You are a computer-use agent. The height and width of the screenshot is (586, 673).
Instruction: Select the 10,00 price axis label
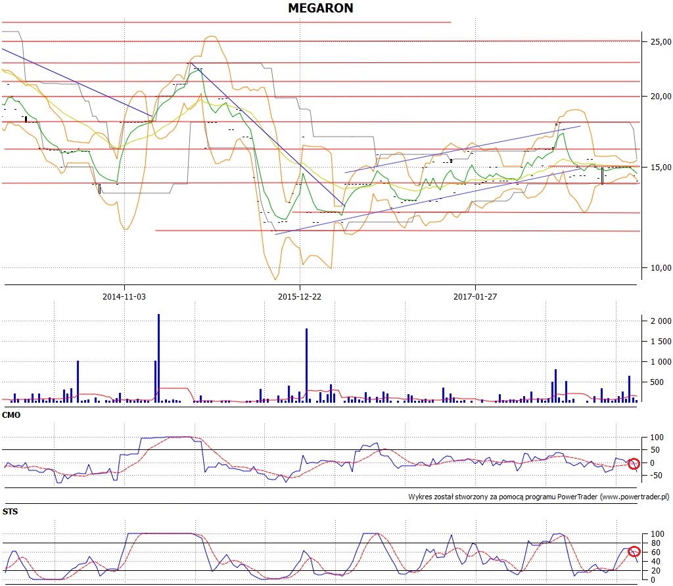pos(661,267)
